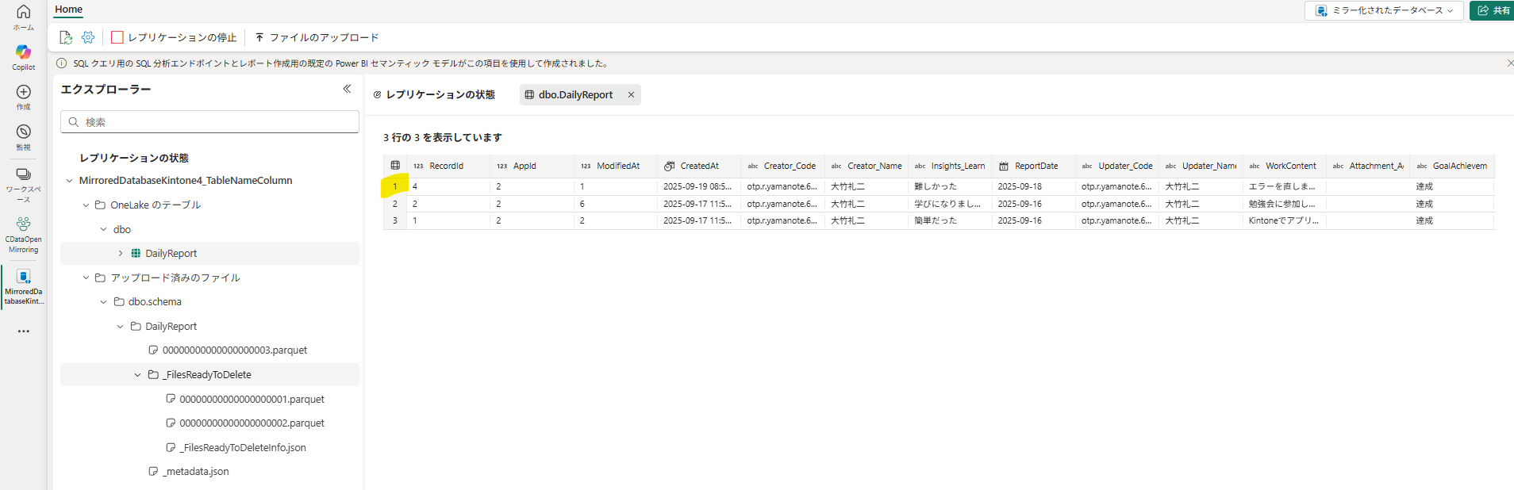Click the Insights_Learn column header
1514x490 pixels.
point(951,166)
